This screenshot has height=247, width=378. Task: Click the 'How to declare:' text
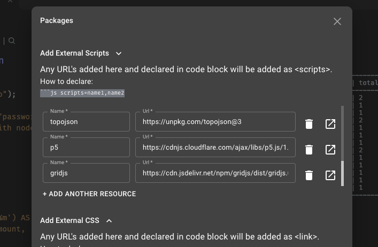pyautogui.click(x=66, y=81)
